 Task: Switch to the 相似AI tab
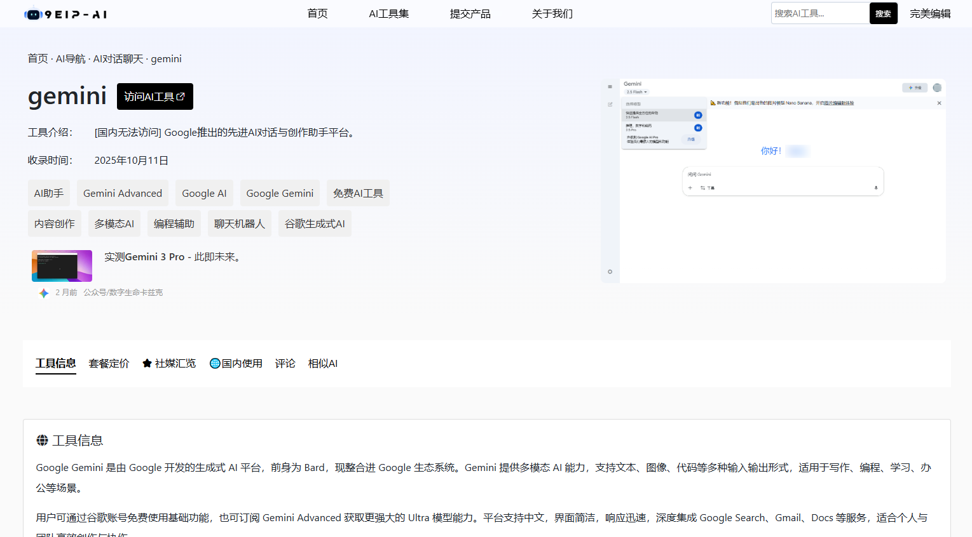(322, 362)
